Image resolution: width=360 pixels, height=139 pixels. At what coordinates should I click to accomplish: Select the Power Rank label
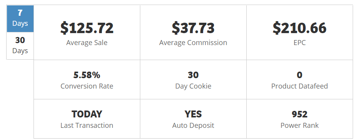(299, 126)
